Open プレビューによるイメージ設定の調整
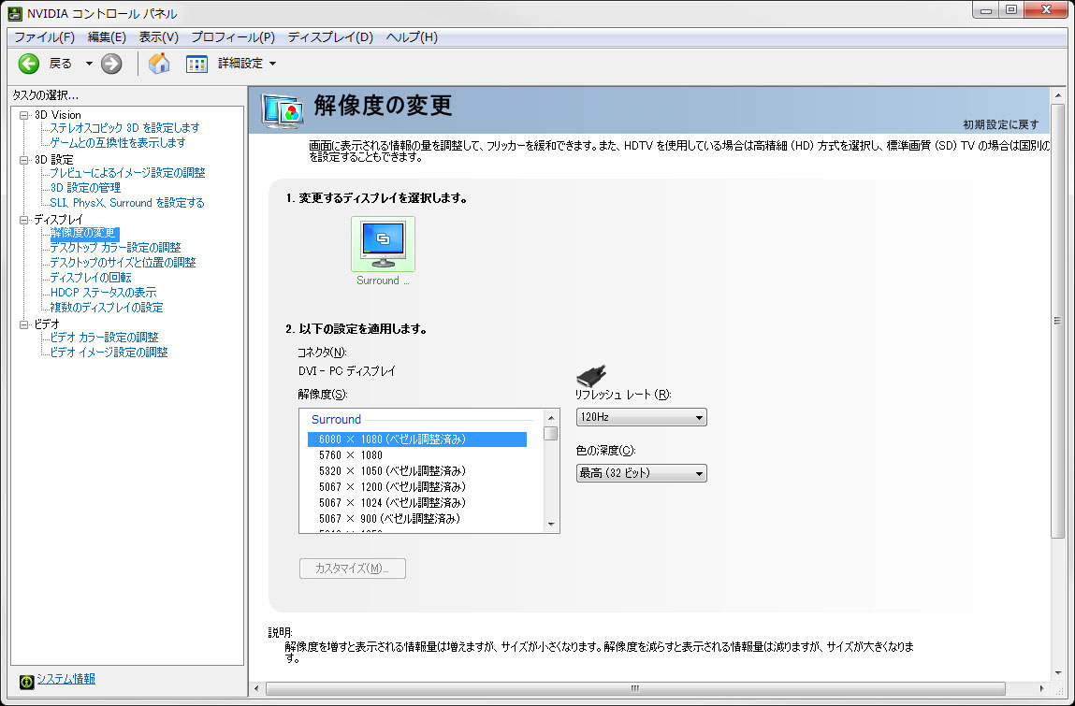This screenshot has width=1075, height=706. click(x=127, y=173)
